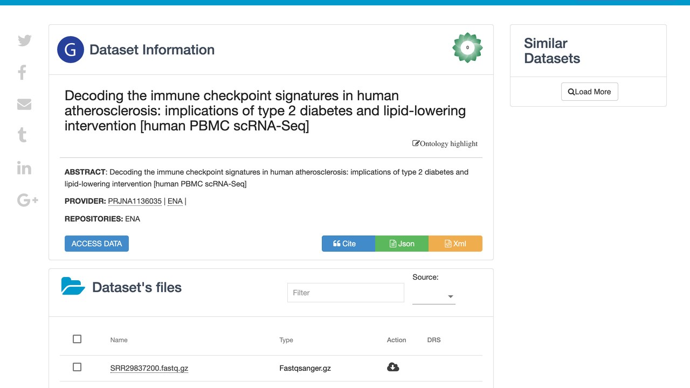The image size is (690, 388).
Task: Load more similar datasets
Action: click(589, 92)
